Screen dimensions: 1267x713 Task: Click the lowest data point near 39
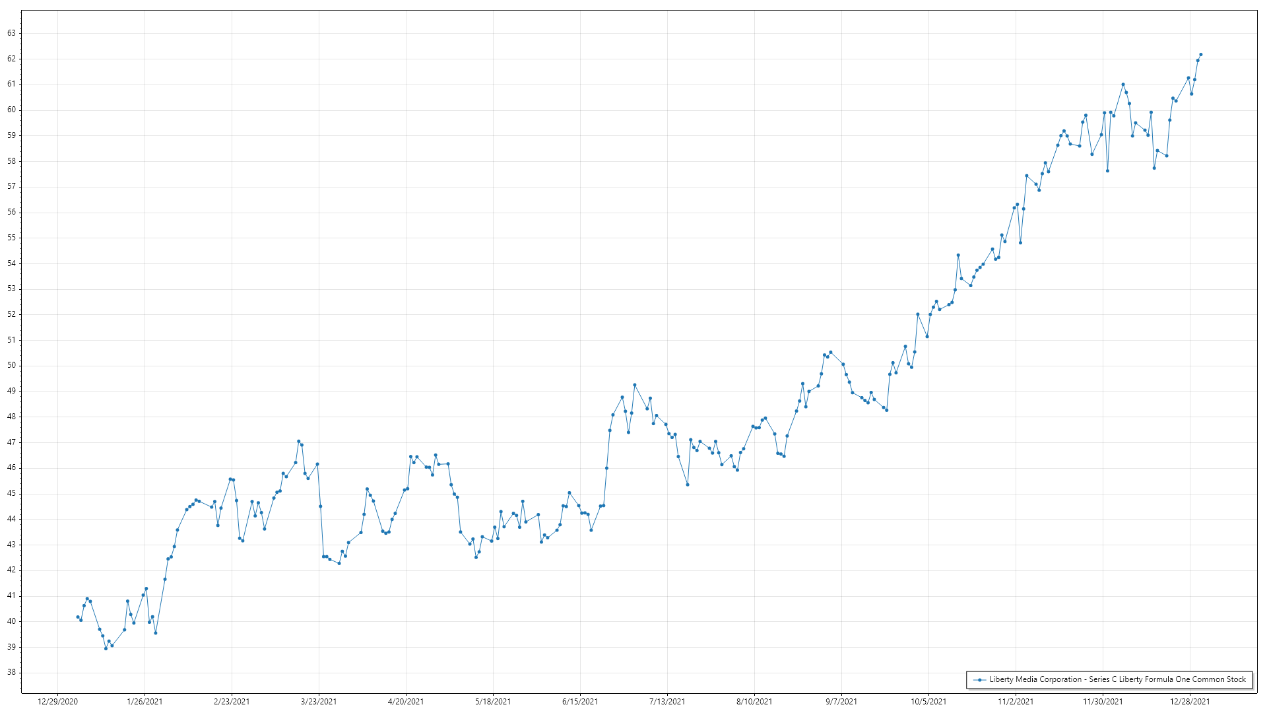[x=106, y=648]
